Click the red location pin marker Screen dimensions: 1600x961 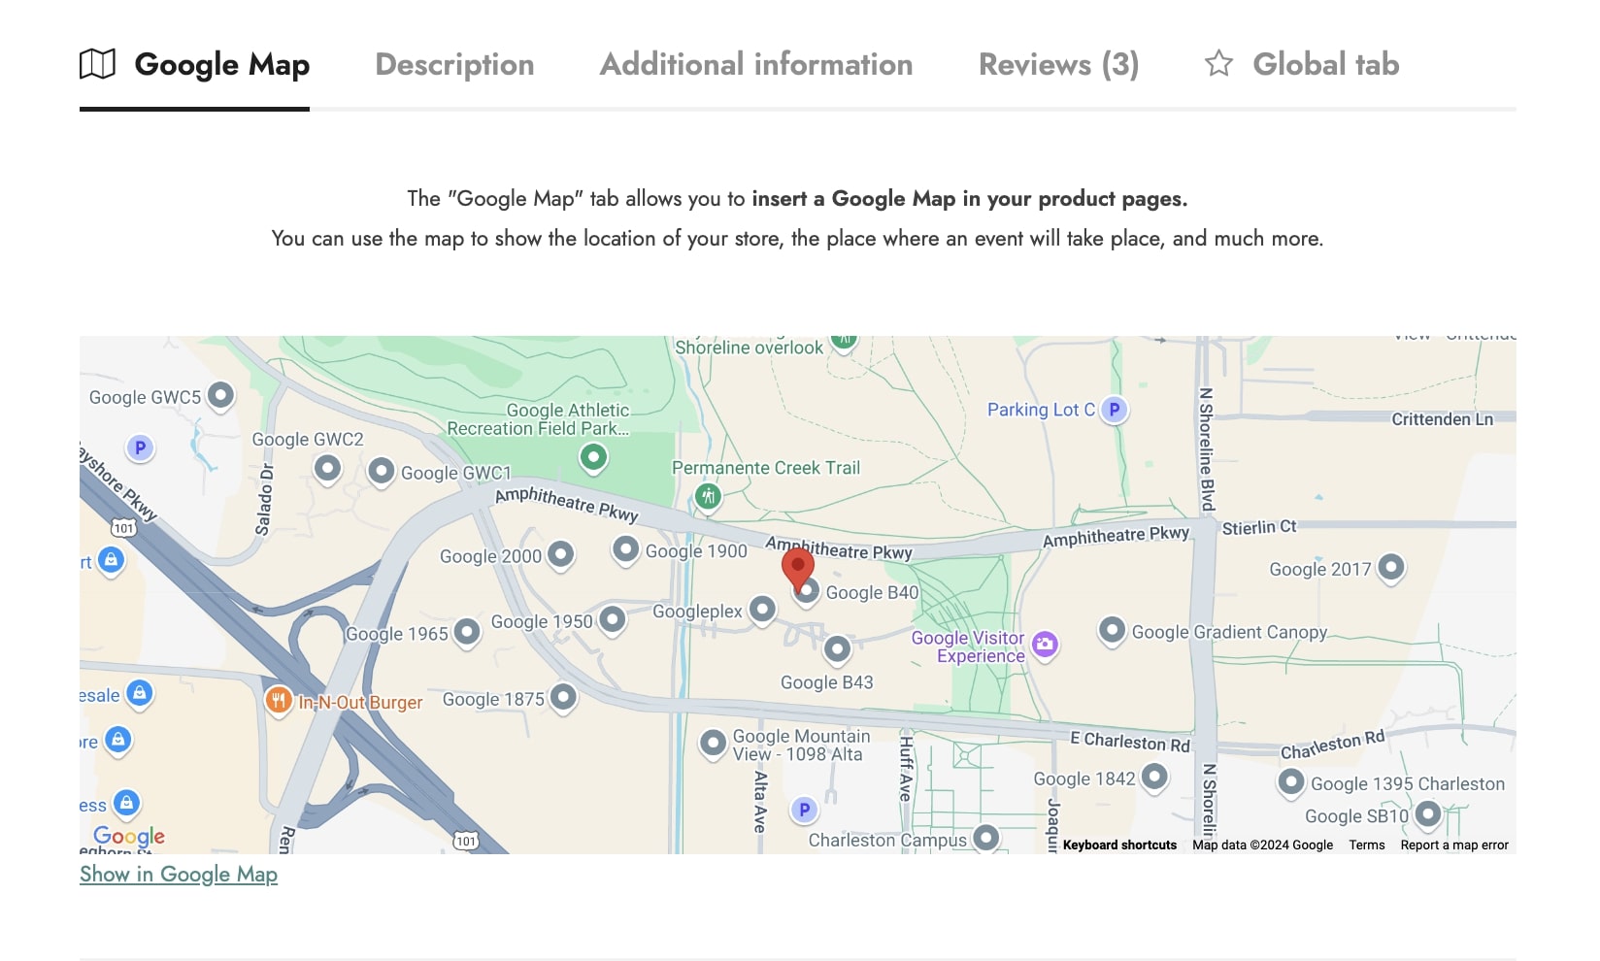coord(797,568)
